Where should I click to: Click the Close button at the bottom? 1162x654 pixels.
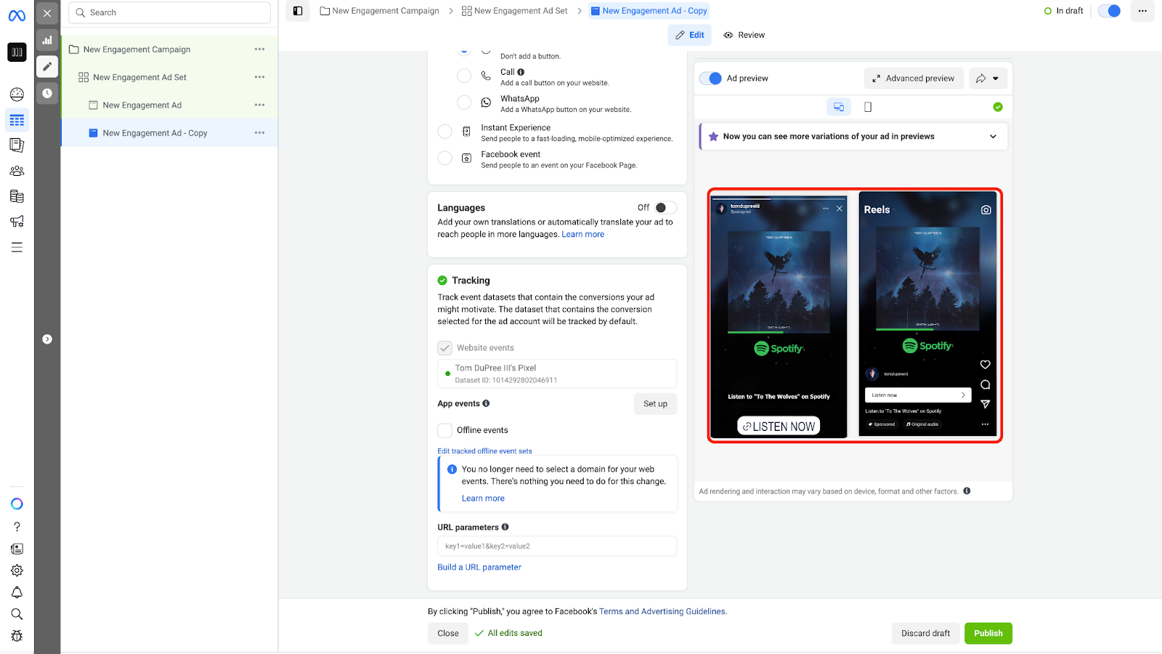pos(448,634)
